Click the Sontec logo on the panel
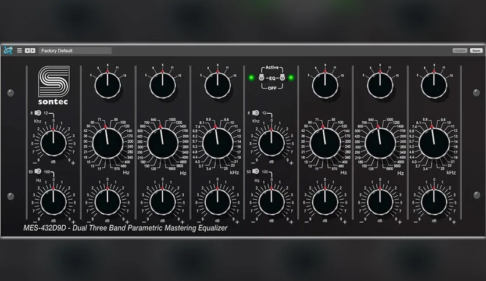Screen dimensions: 486x281 coord(53,85)
